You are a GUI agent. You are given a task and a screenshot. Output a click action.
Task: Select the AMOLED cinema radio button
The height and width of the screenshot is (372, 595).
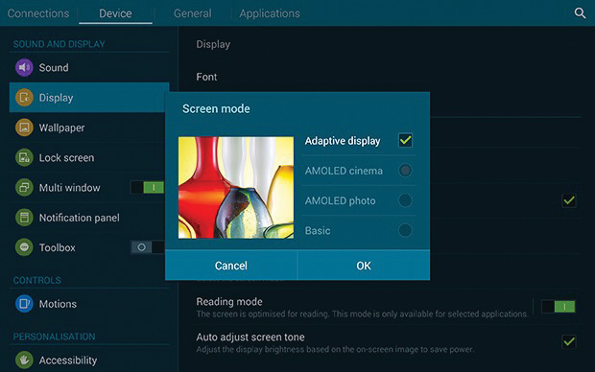click(405, 171)
